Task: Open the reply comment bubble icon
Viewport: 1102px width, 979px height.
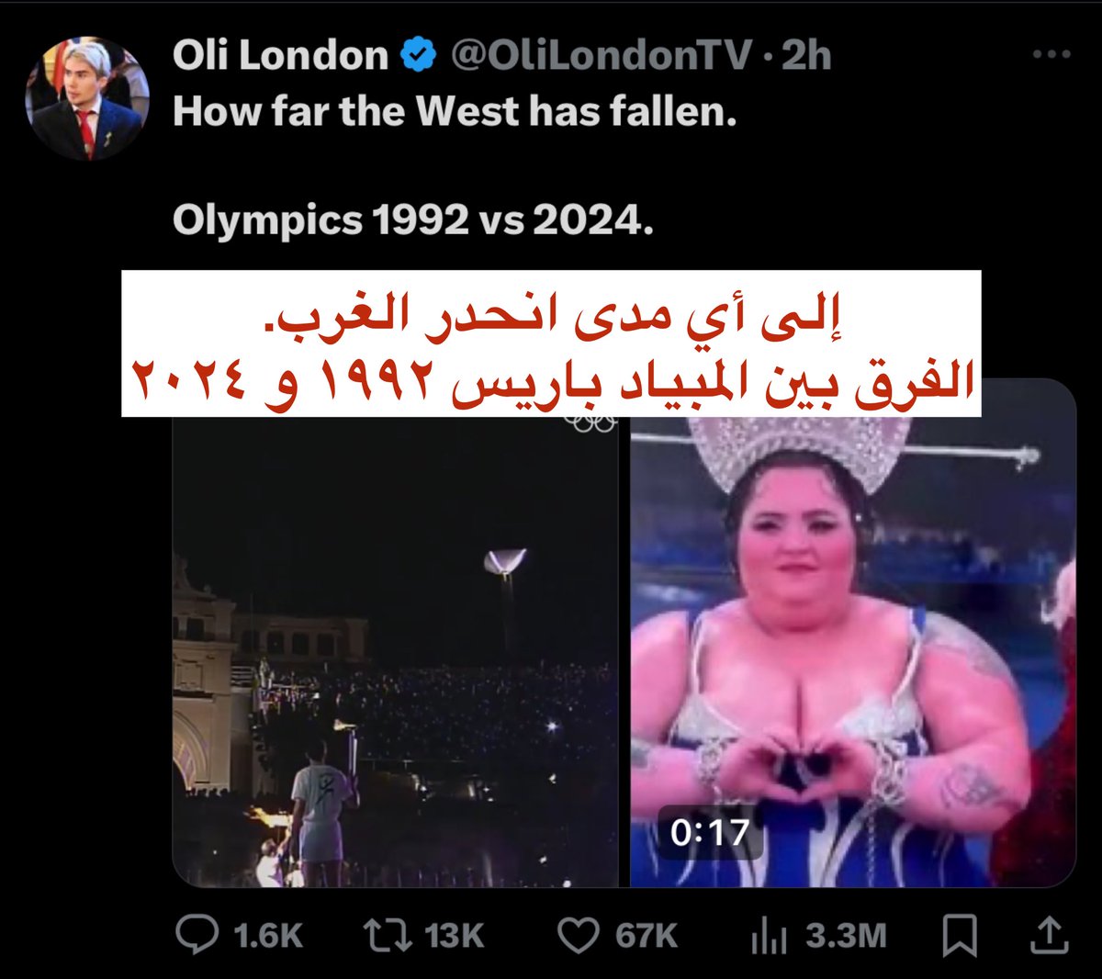Action: tap(197, 936)
